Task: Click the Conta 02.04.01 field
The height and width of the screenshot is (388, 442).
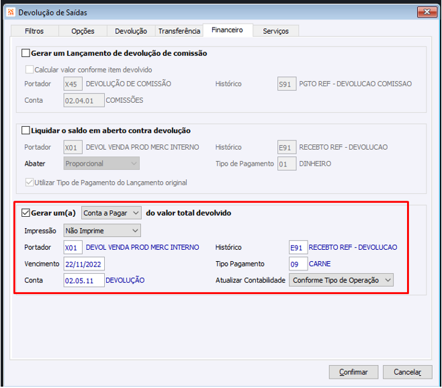Action: [x=84, y=100]
